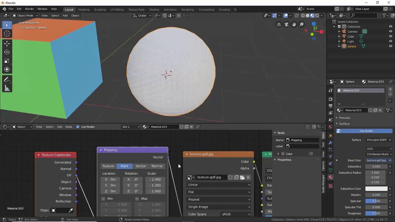Open the Render properties tab icon

[x=331, y=99]
